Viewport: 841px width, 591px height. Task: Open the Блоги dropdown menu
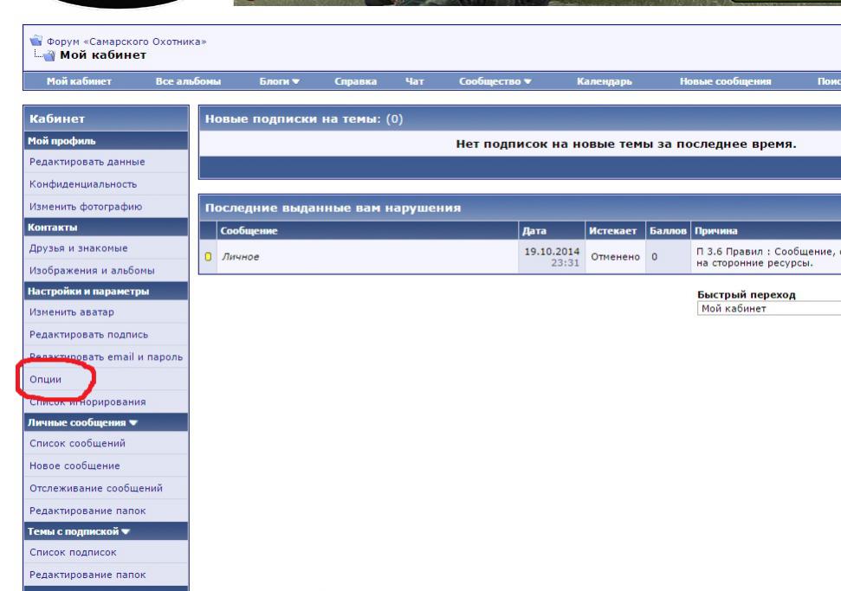[x=279, y=81]
